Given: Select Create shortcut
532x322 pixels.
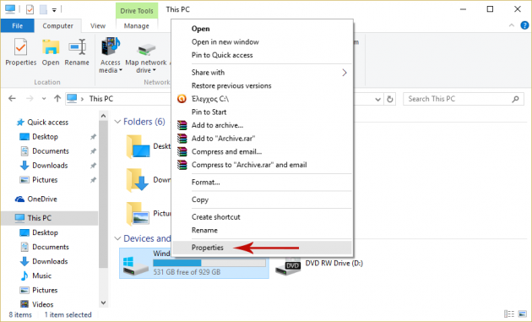Looking at the screenshot, I should pyautogui.click(x=262, y=217).
